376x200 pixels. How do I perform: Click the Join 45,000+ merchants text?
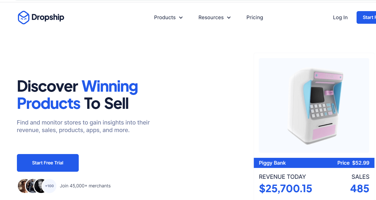pos(85,186)
